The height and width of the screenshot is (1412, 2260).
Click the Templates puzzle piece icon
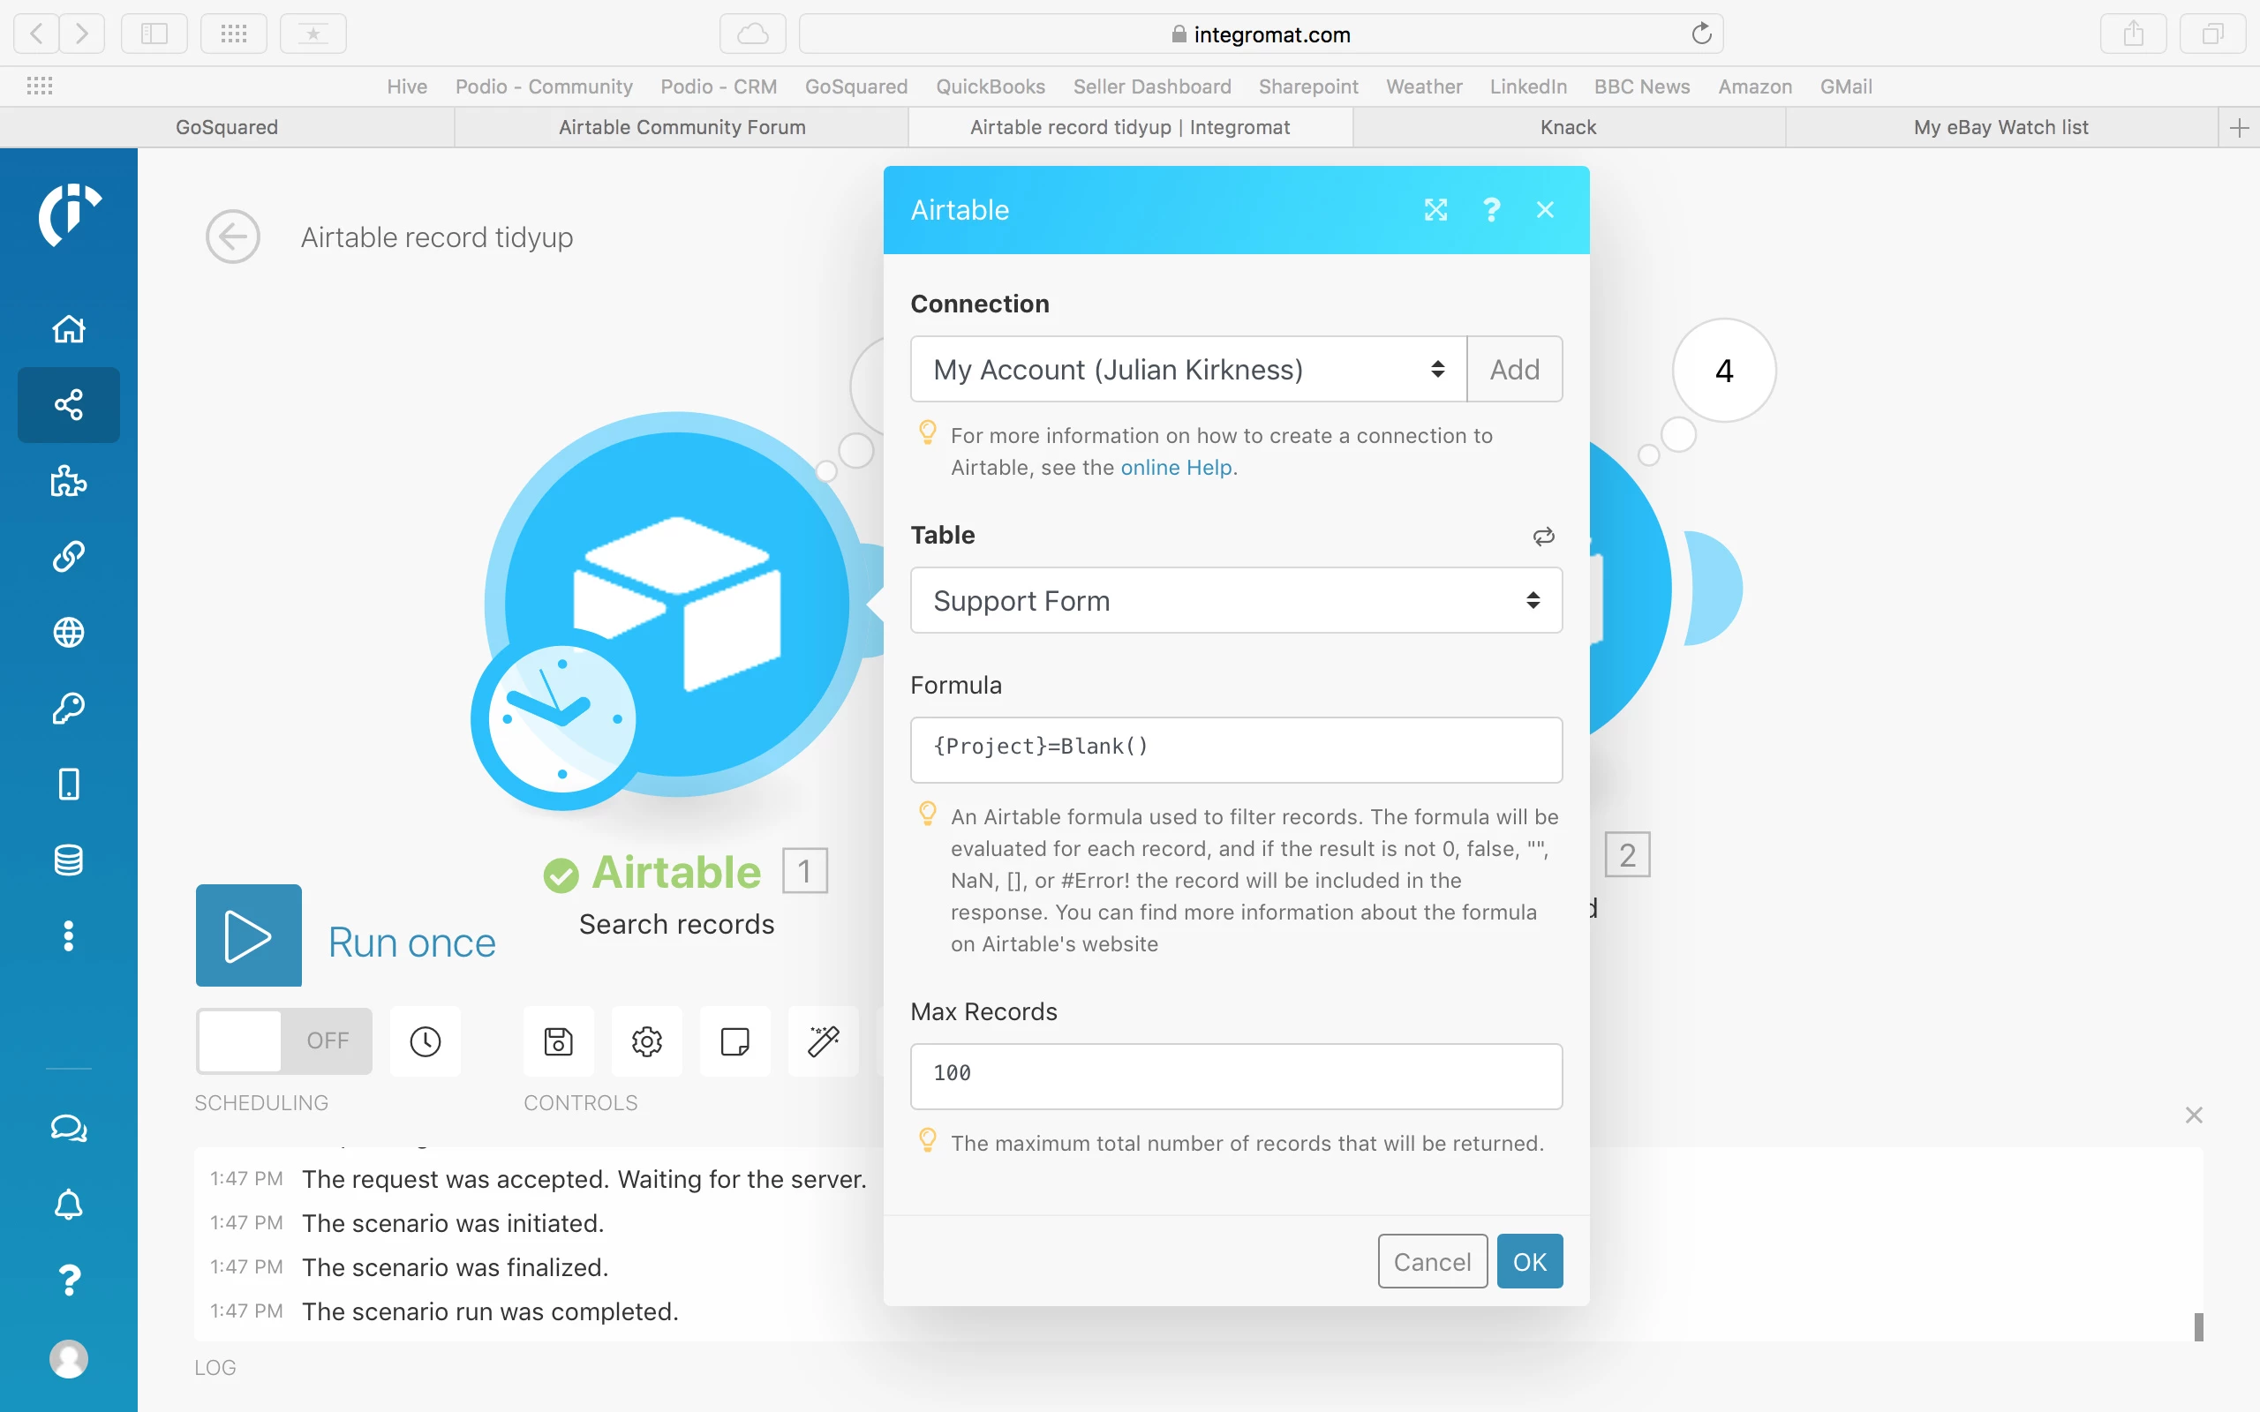(x=68, y=481)
